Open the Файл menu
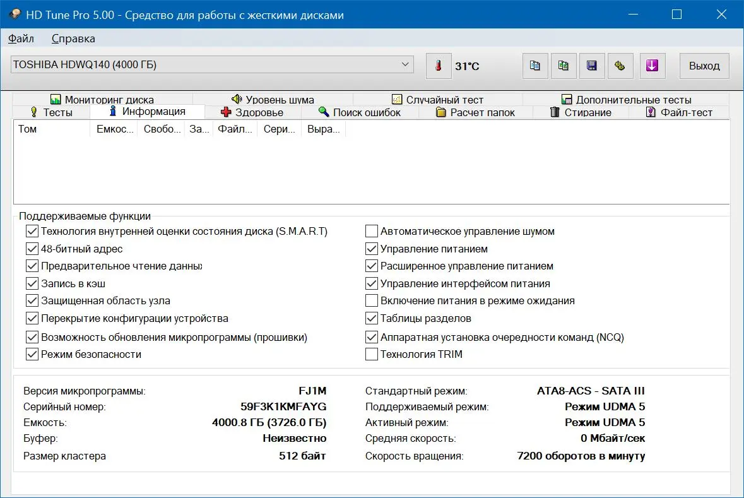The height and width of the screenshot is (498, 744). pos(21,39)
